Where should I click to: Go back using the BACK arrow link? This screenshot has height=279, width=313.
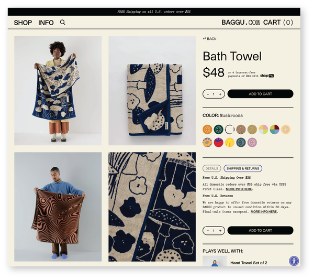(209, 39)
